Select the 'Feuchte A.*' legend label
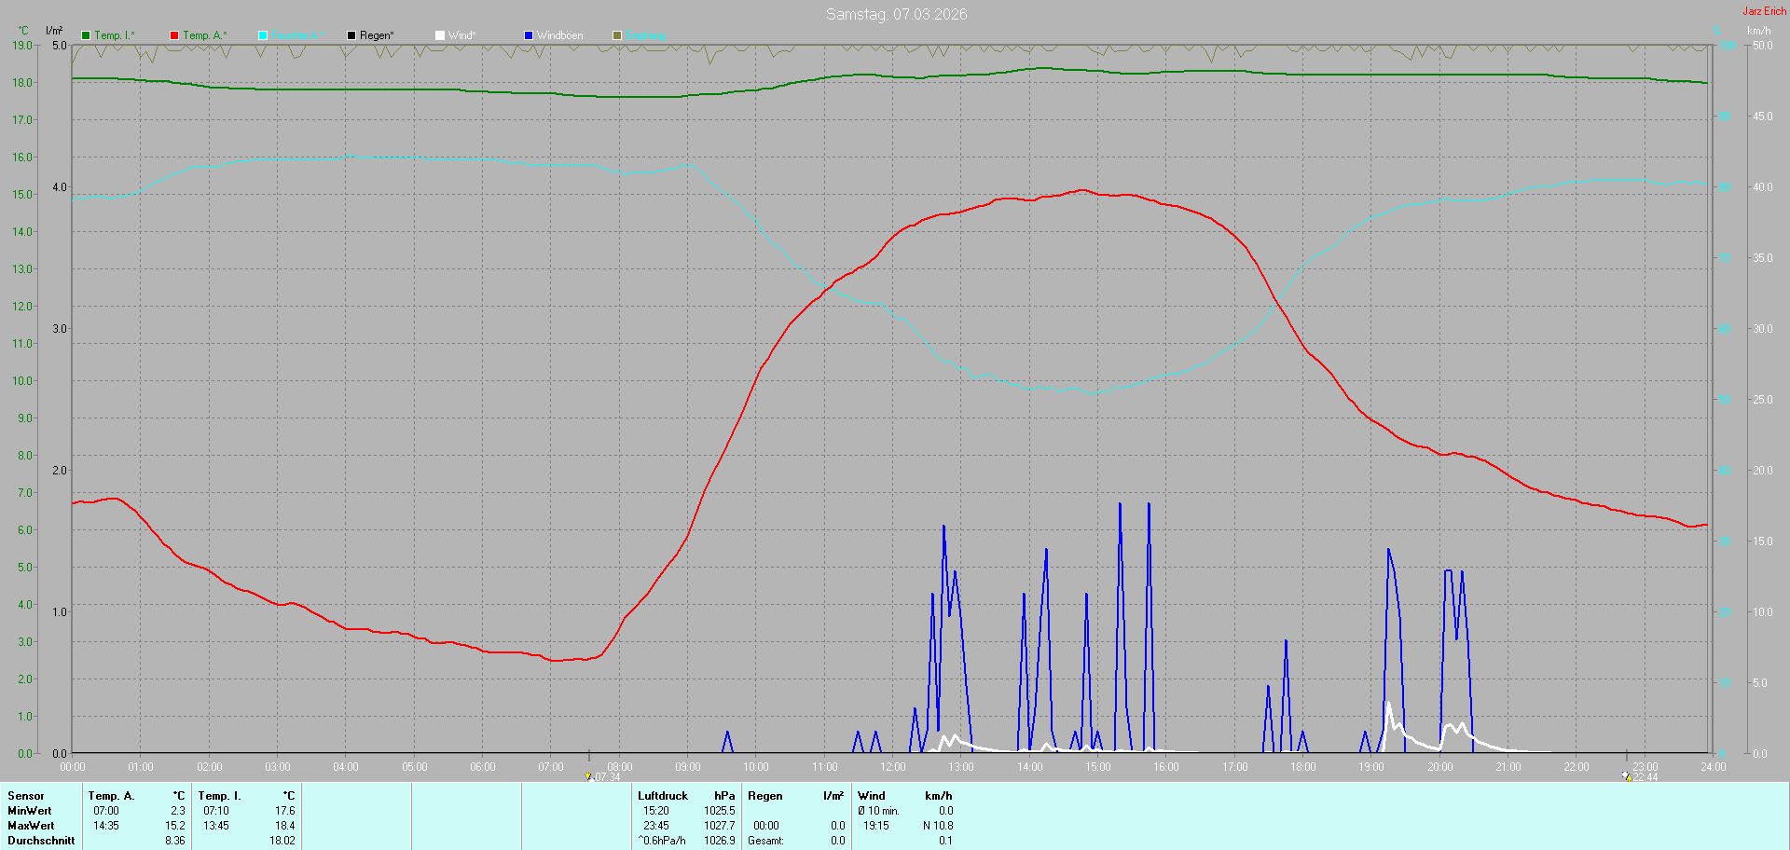 click(x=298, y=35)
